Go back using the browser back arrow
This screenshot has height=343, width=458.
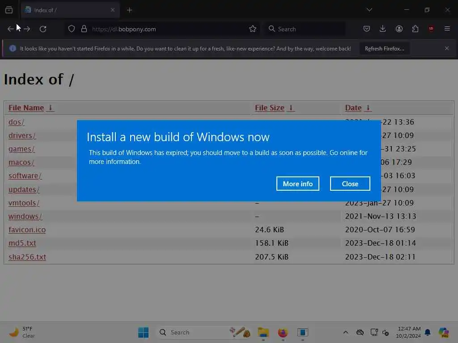[11, 29]
